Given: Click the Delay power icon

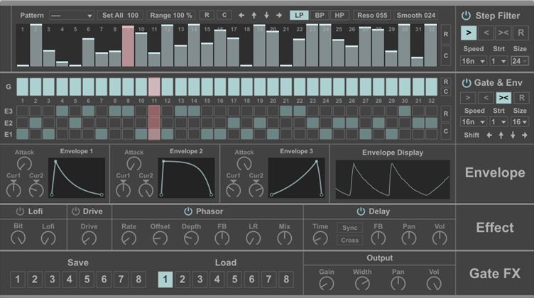Looking at the screenshot, I should point(361,211).
